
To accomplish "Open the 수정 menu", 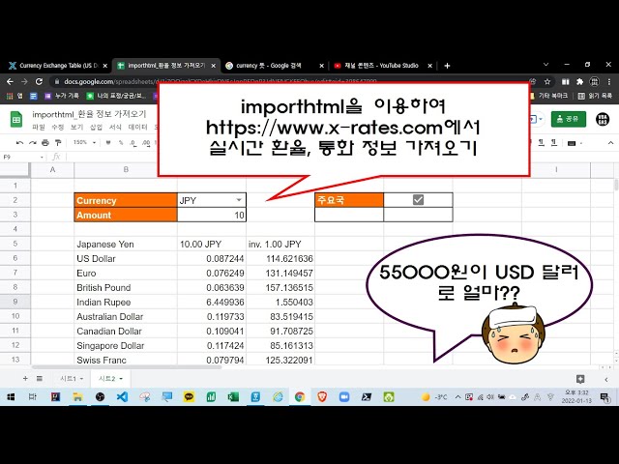I will (x=58, y=127).
